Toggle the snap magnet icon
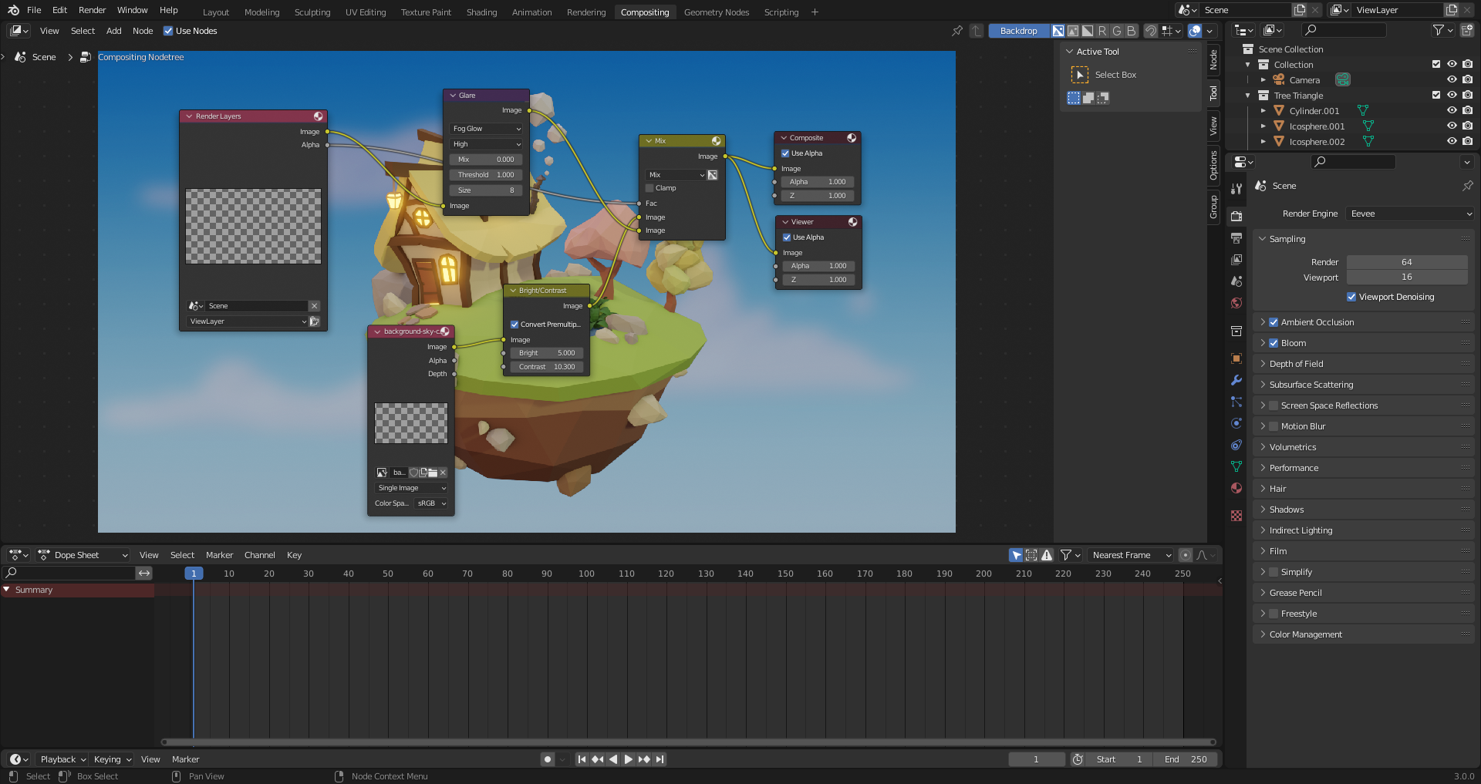This screenshot has height=784, width=1481. pos(1150,31)
